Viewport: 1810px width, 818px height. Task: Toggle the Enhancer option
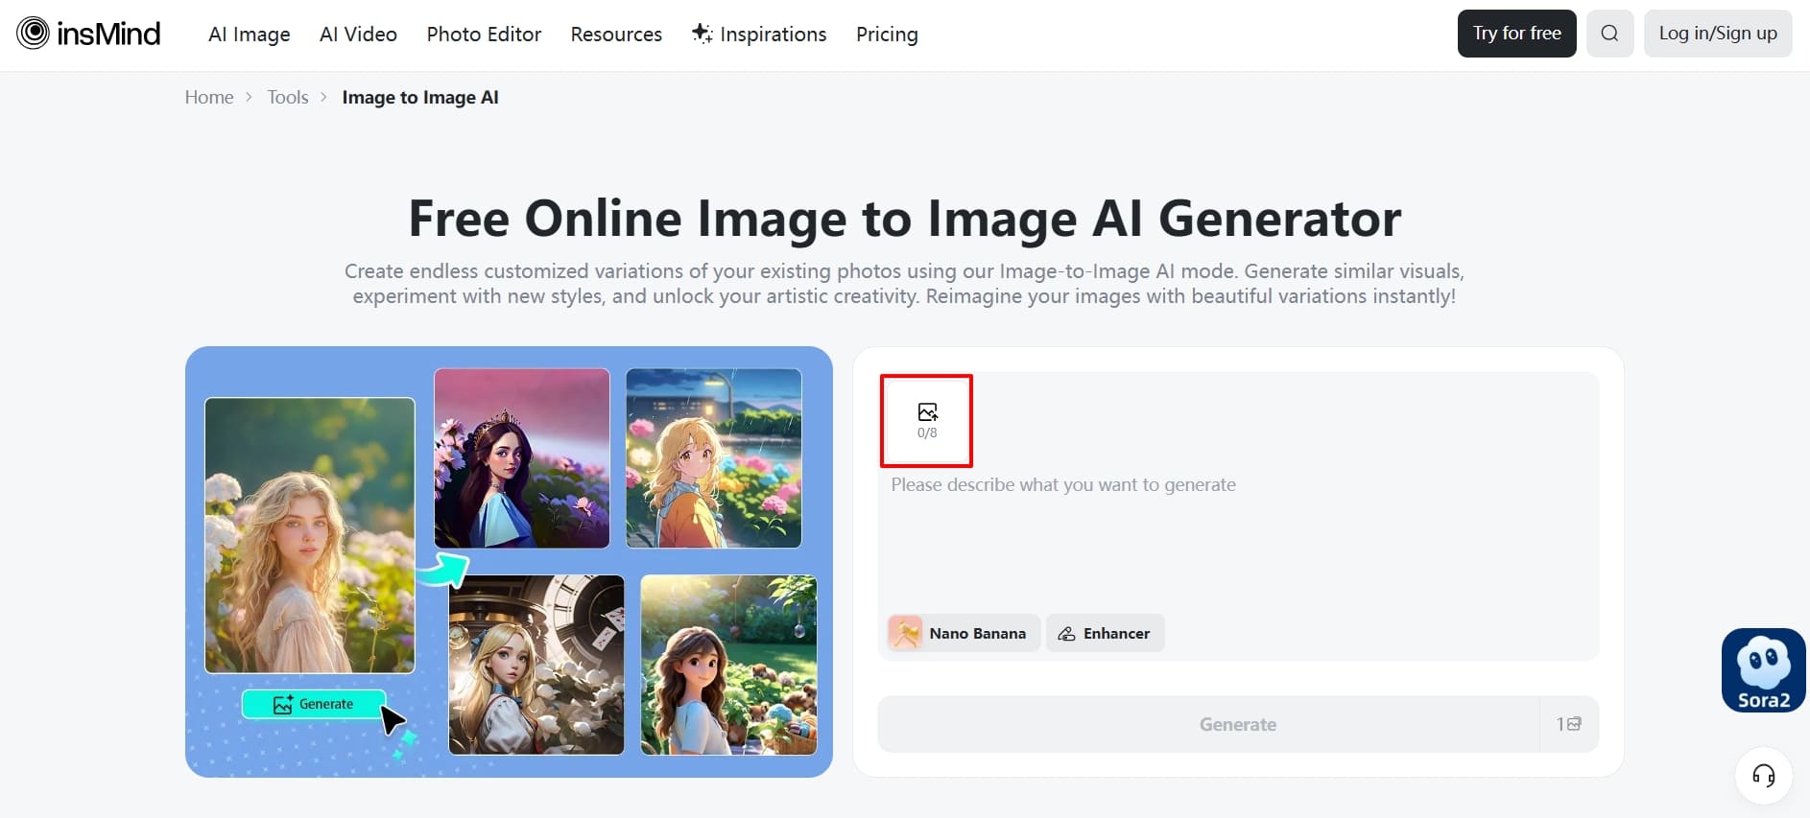point(1105,633)
